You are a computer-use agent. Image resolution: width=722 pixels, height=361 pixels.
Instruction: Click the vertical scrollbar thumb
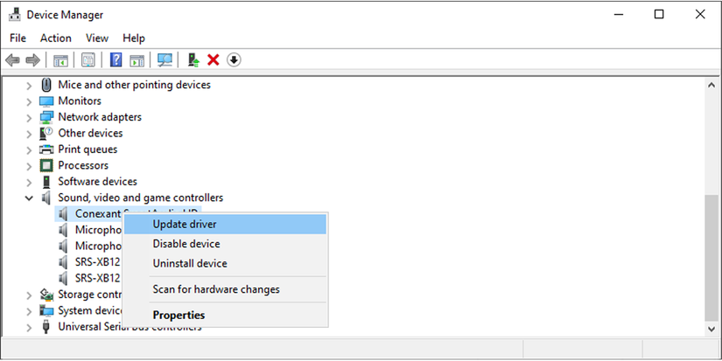pyautogui.click(x=711, y=258)
